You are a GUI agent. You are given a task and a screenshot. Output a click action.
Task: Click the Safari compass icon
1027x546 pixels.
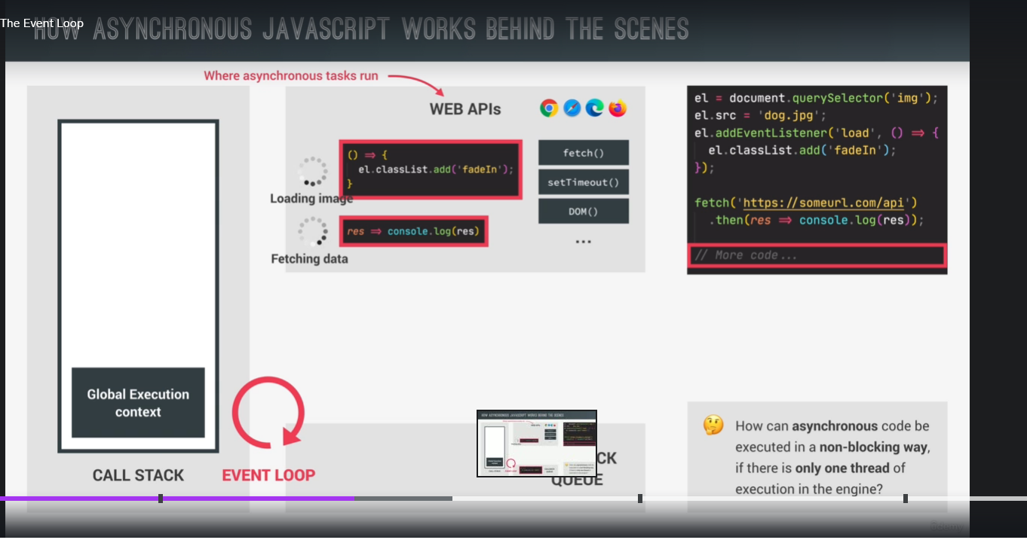pos(572,108)
